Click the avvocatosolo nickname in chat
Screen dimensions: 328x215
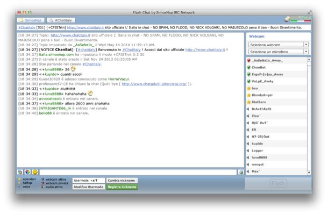point(51,98)
